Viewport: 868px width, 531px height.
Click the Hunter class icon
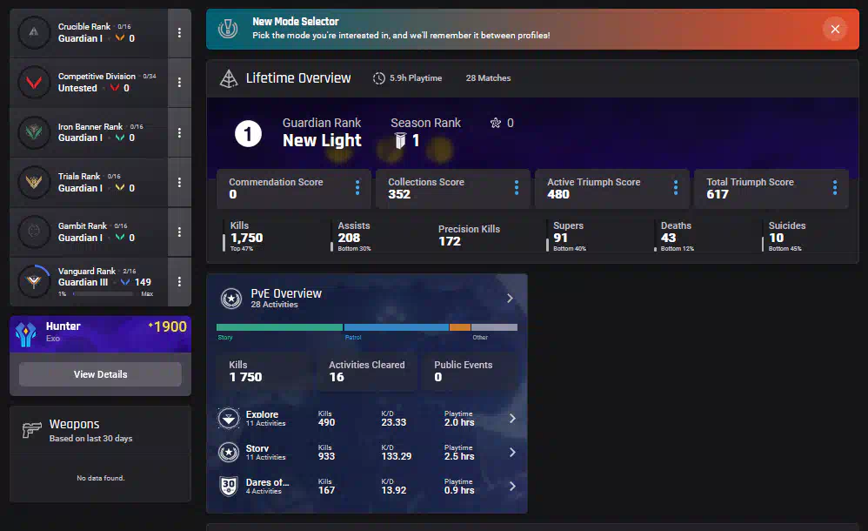point(25,334)
